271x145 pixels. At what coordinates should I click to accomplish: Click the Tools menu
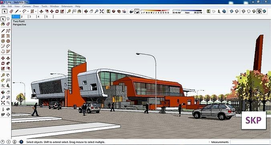click(44, 6)
